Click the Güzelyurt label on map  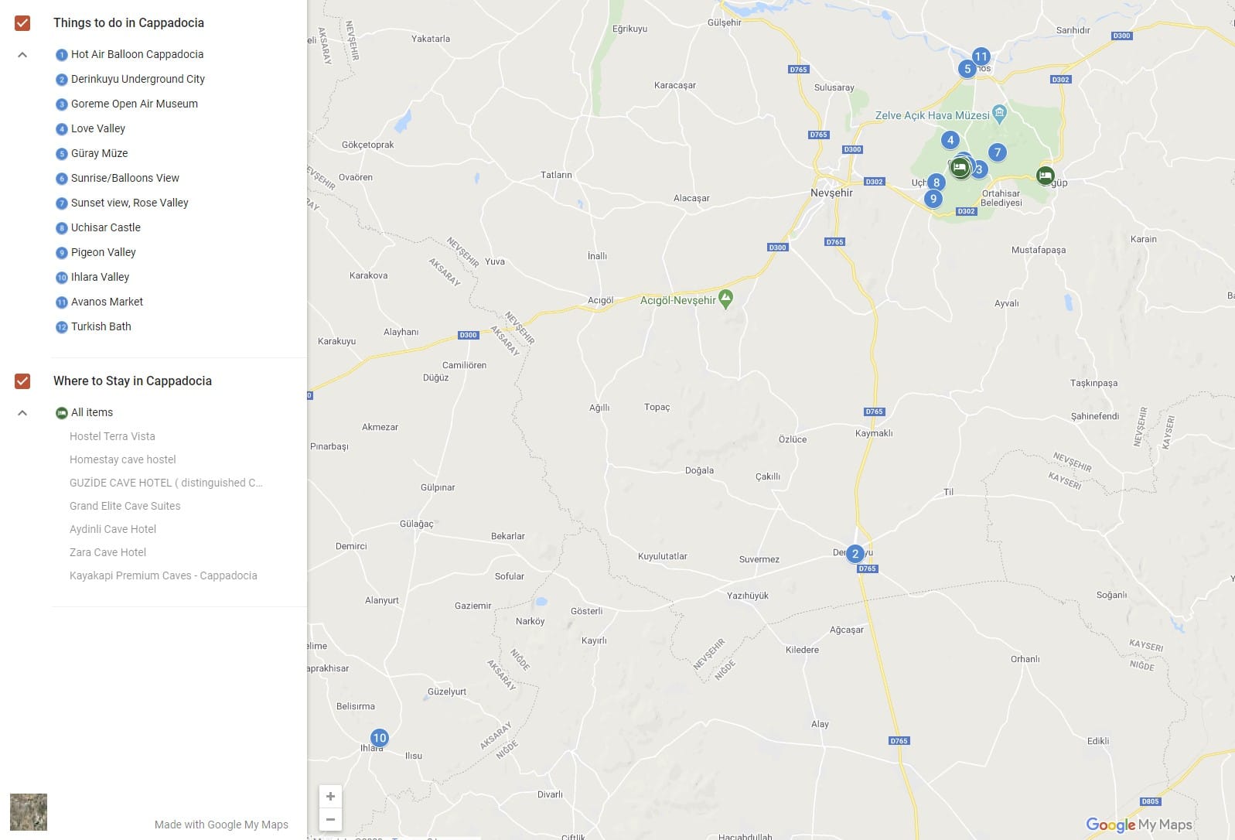pyautogui.click(x=447, y=691)
